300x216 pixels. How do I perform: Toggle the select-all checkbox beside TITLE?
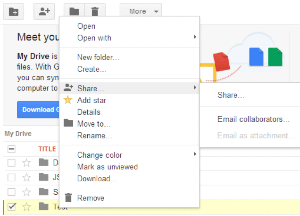[x=11, y=149]
